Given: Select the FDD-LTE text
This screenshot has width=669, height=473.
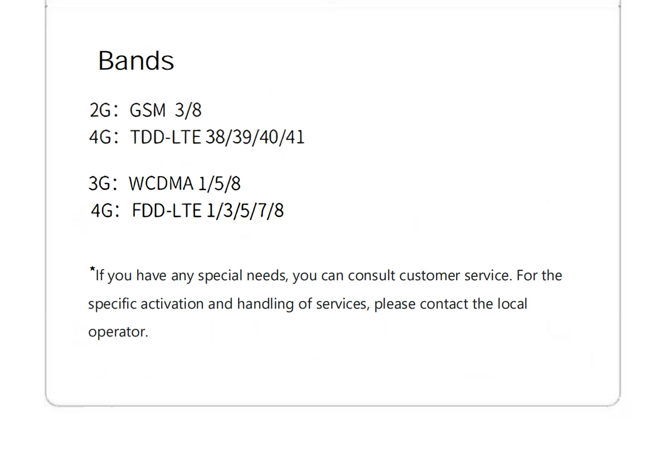Looking at the screenshot, I should tap(167, 211).
